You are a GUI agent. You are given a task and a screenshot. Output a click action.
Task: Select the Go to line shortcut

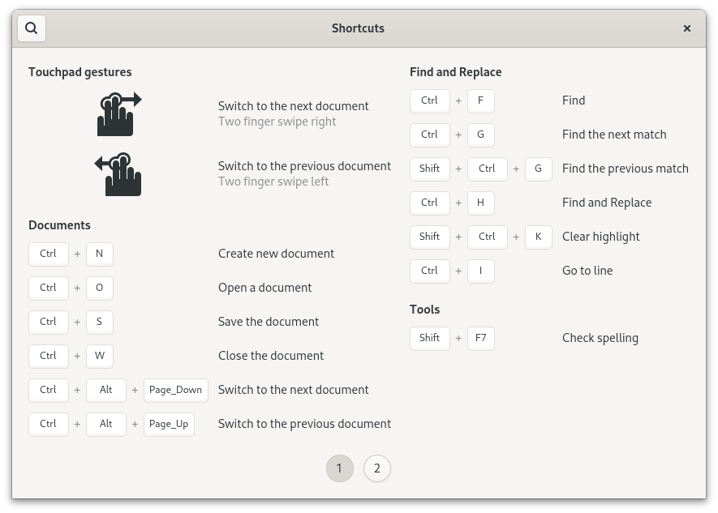click(x=587, y=271)
